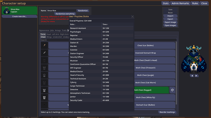Select the Moth Chest (White Fly) marking icon
The width and height of the screenshot is (211, 118).
44,98
